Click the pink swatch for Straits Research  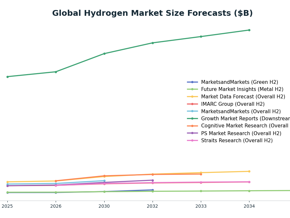tap(192, 141)
